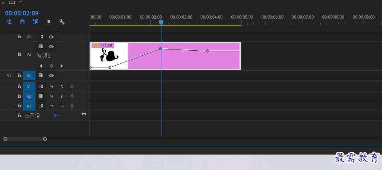
Task: Solo track A2
Action: (62, 96)
